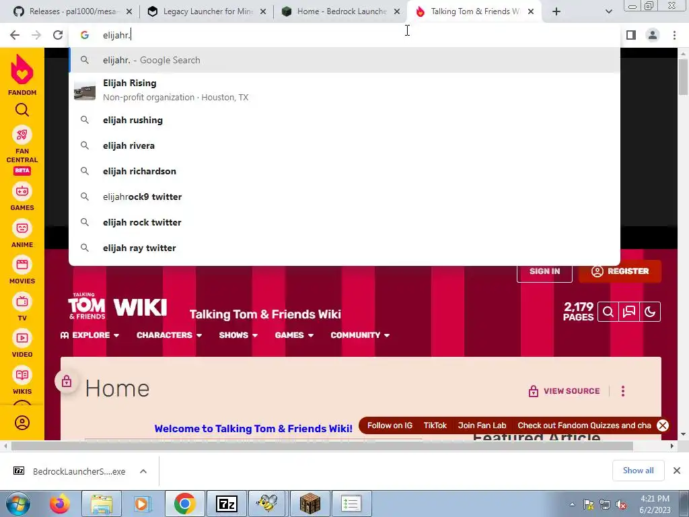689x517 pixels.
Task: Expand the GAMES wiki menu
Action: (x=294, y=335)
